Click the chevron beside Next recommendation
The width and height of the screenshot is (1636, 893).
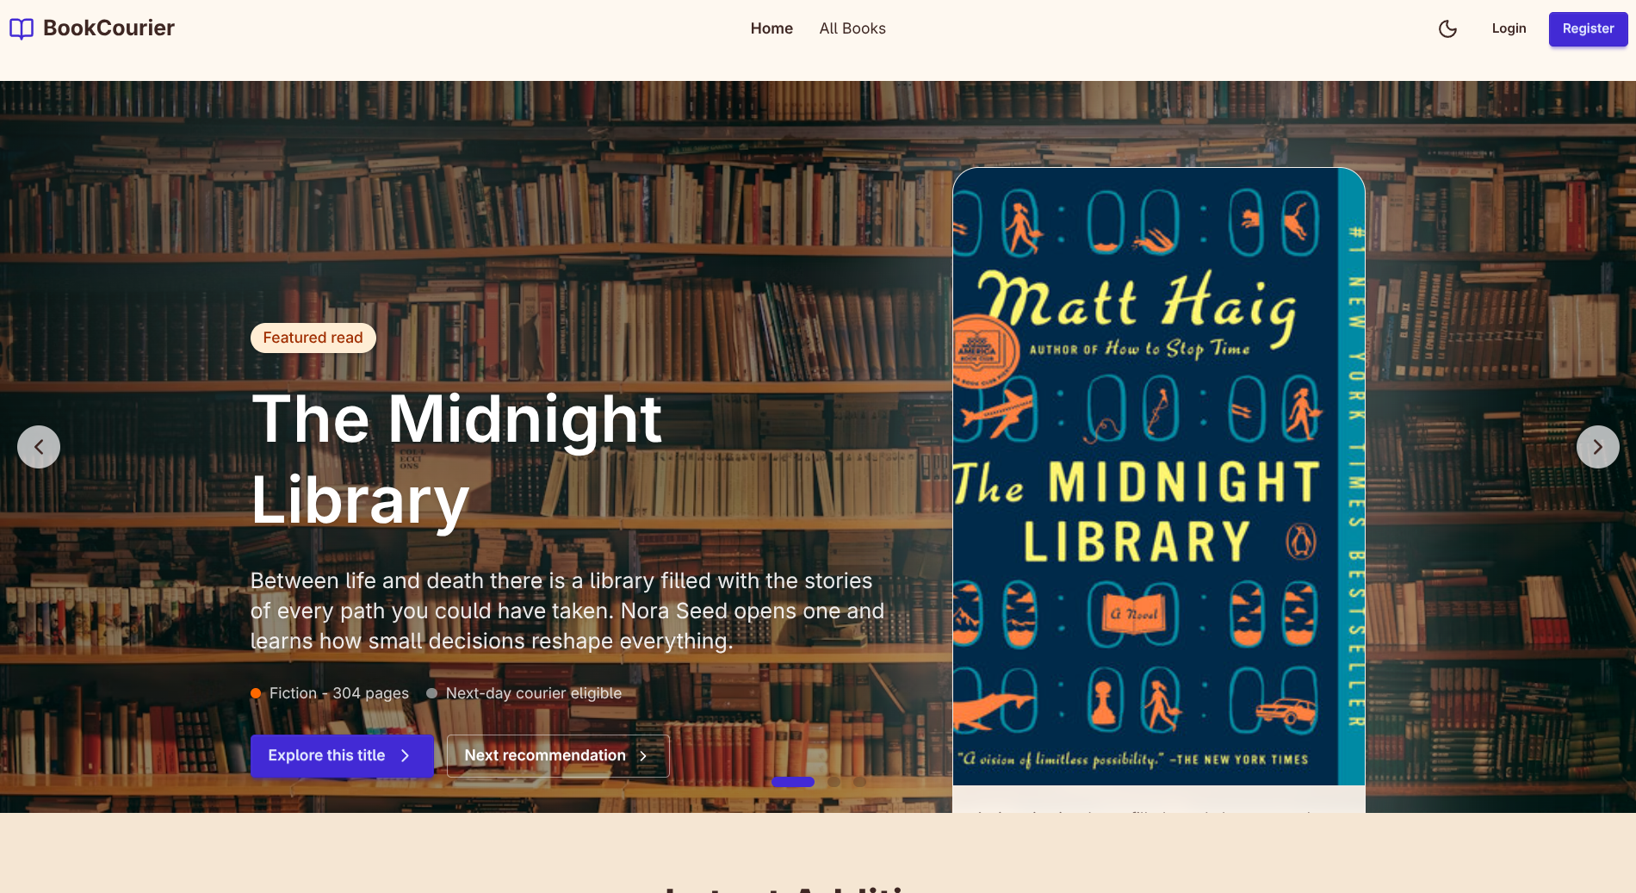pyautogui.click(x=643, y=755)
